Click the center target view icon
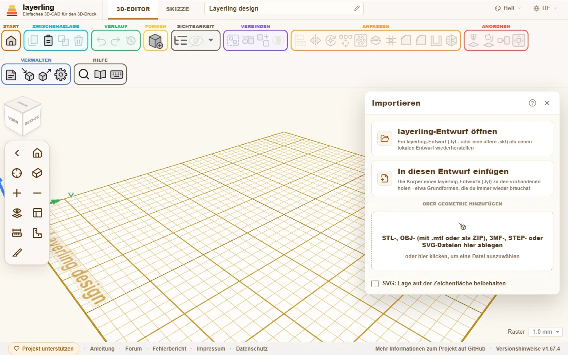Screen dimensions: 568x355 [x=17, y=173]
